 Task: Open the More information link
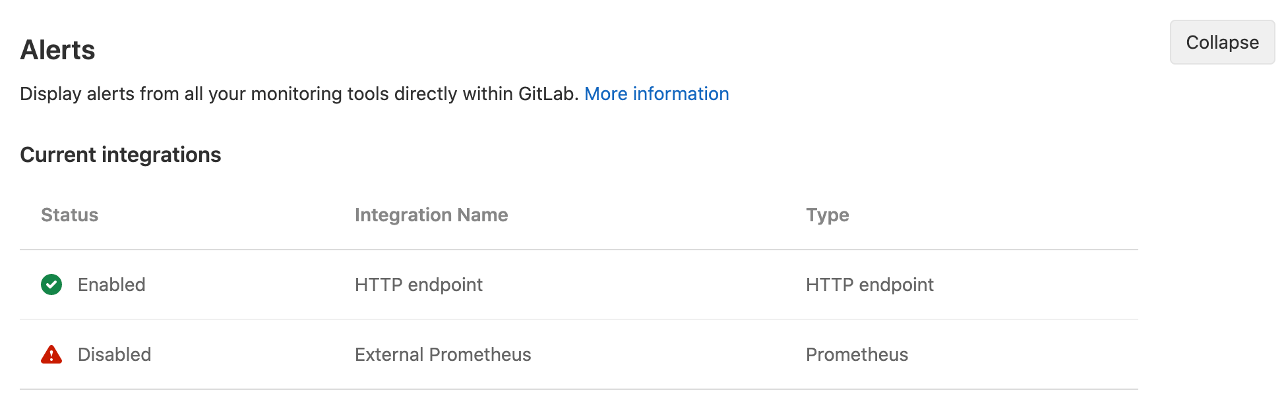pyautogui.click(x=656, y=94)
